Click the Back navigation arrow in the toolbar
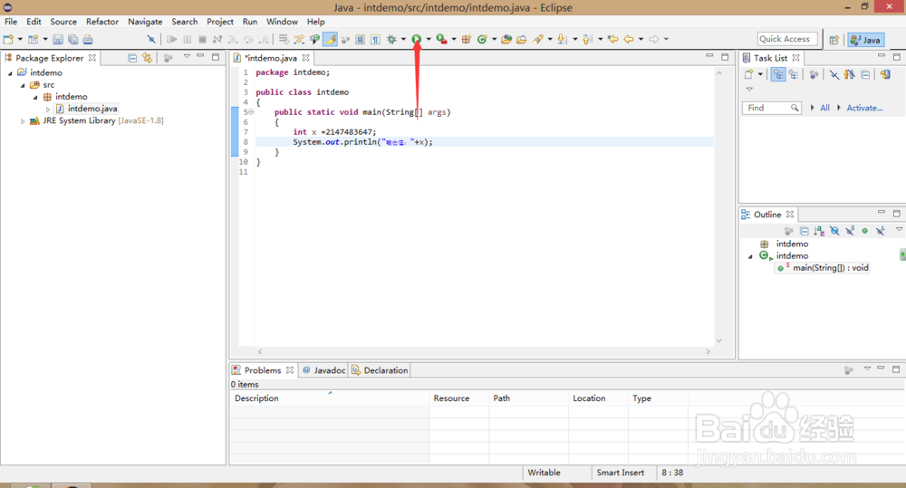 point(629,39)
